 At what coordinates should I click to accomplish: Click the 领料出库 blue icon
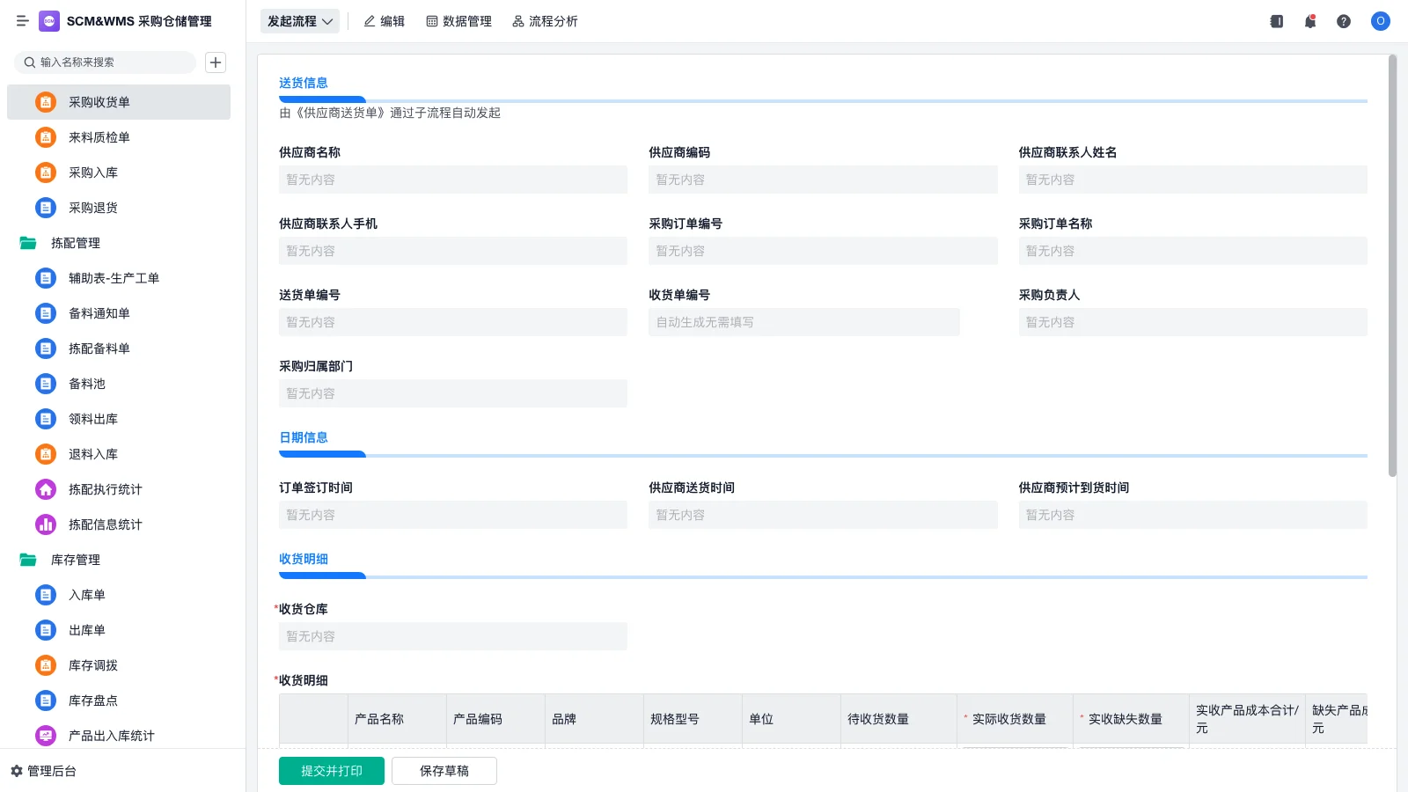(46, 419)
